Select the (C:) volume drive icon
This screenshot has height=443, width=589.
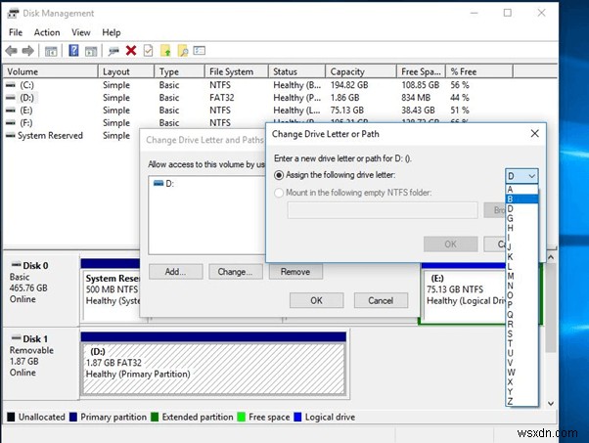click(11, 85)
